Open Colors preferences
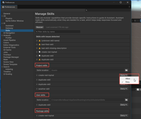 click(6, 43)
